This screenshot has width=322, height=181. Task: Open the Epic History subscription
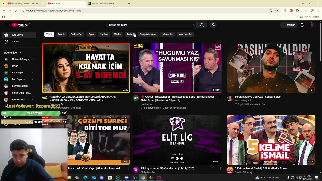click(x=19, y=99)
